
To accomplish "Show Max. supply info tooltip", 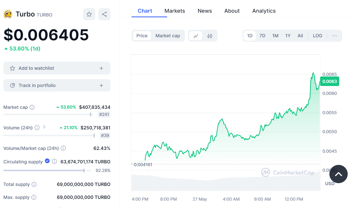I will coord(34,197).
